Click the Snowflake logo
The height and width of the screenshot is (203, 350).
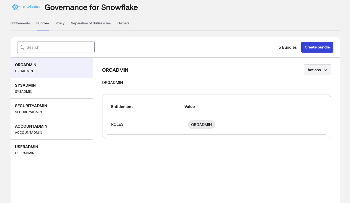pyautogui.click(x=26, y=7)
